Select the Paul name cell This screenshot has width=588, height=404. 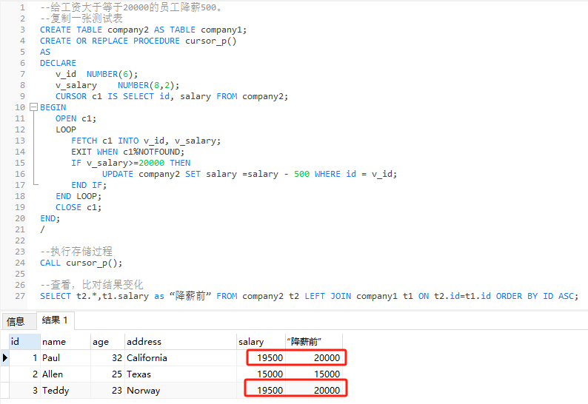click(65, 357)
